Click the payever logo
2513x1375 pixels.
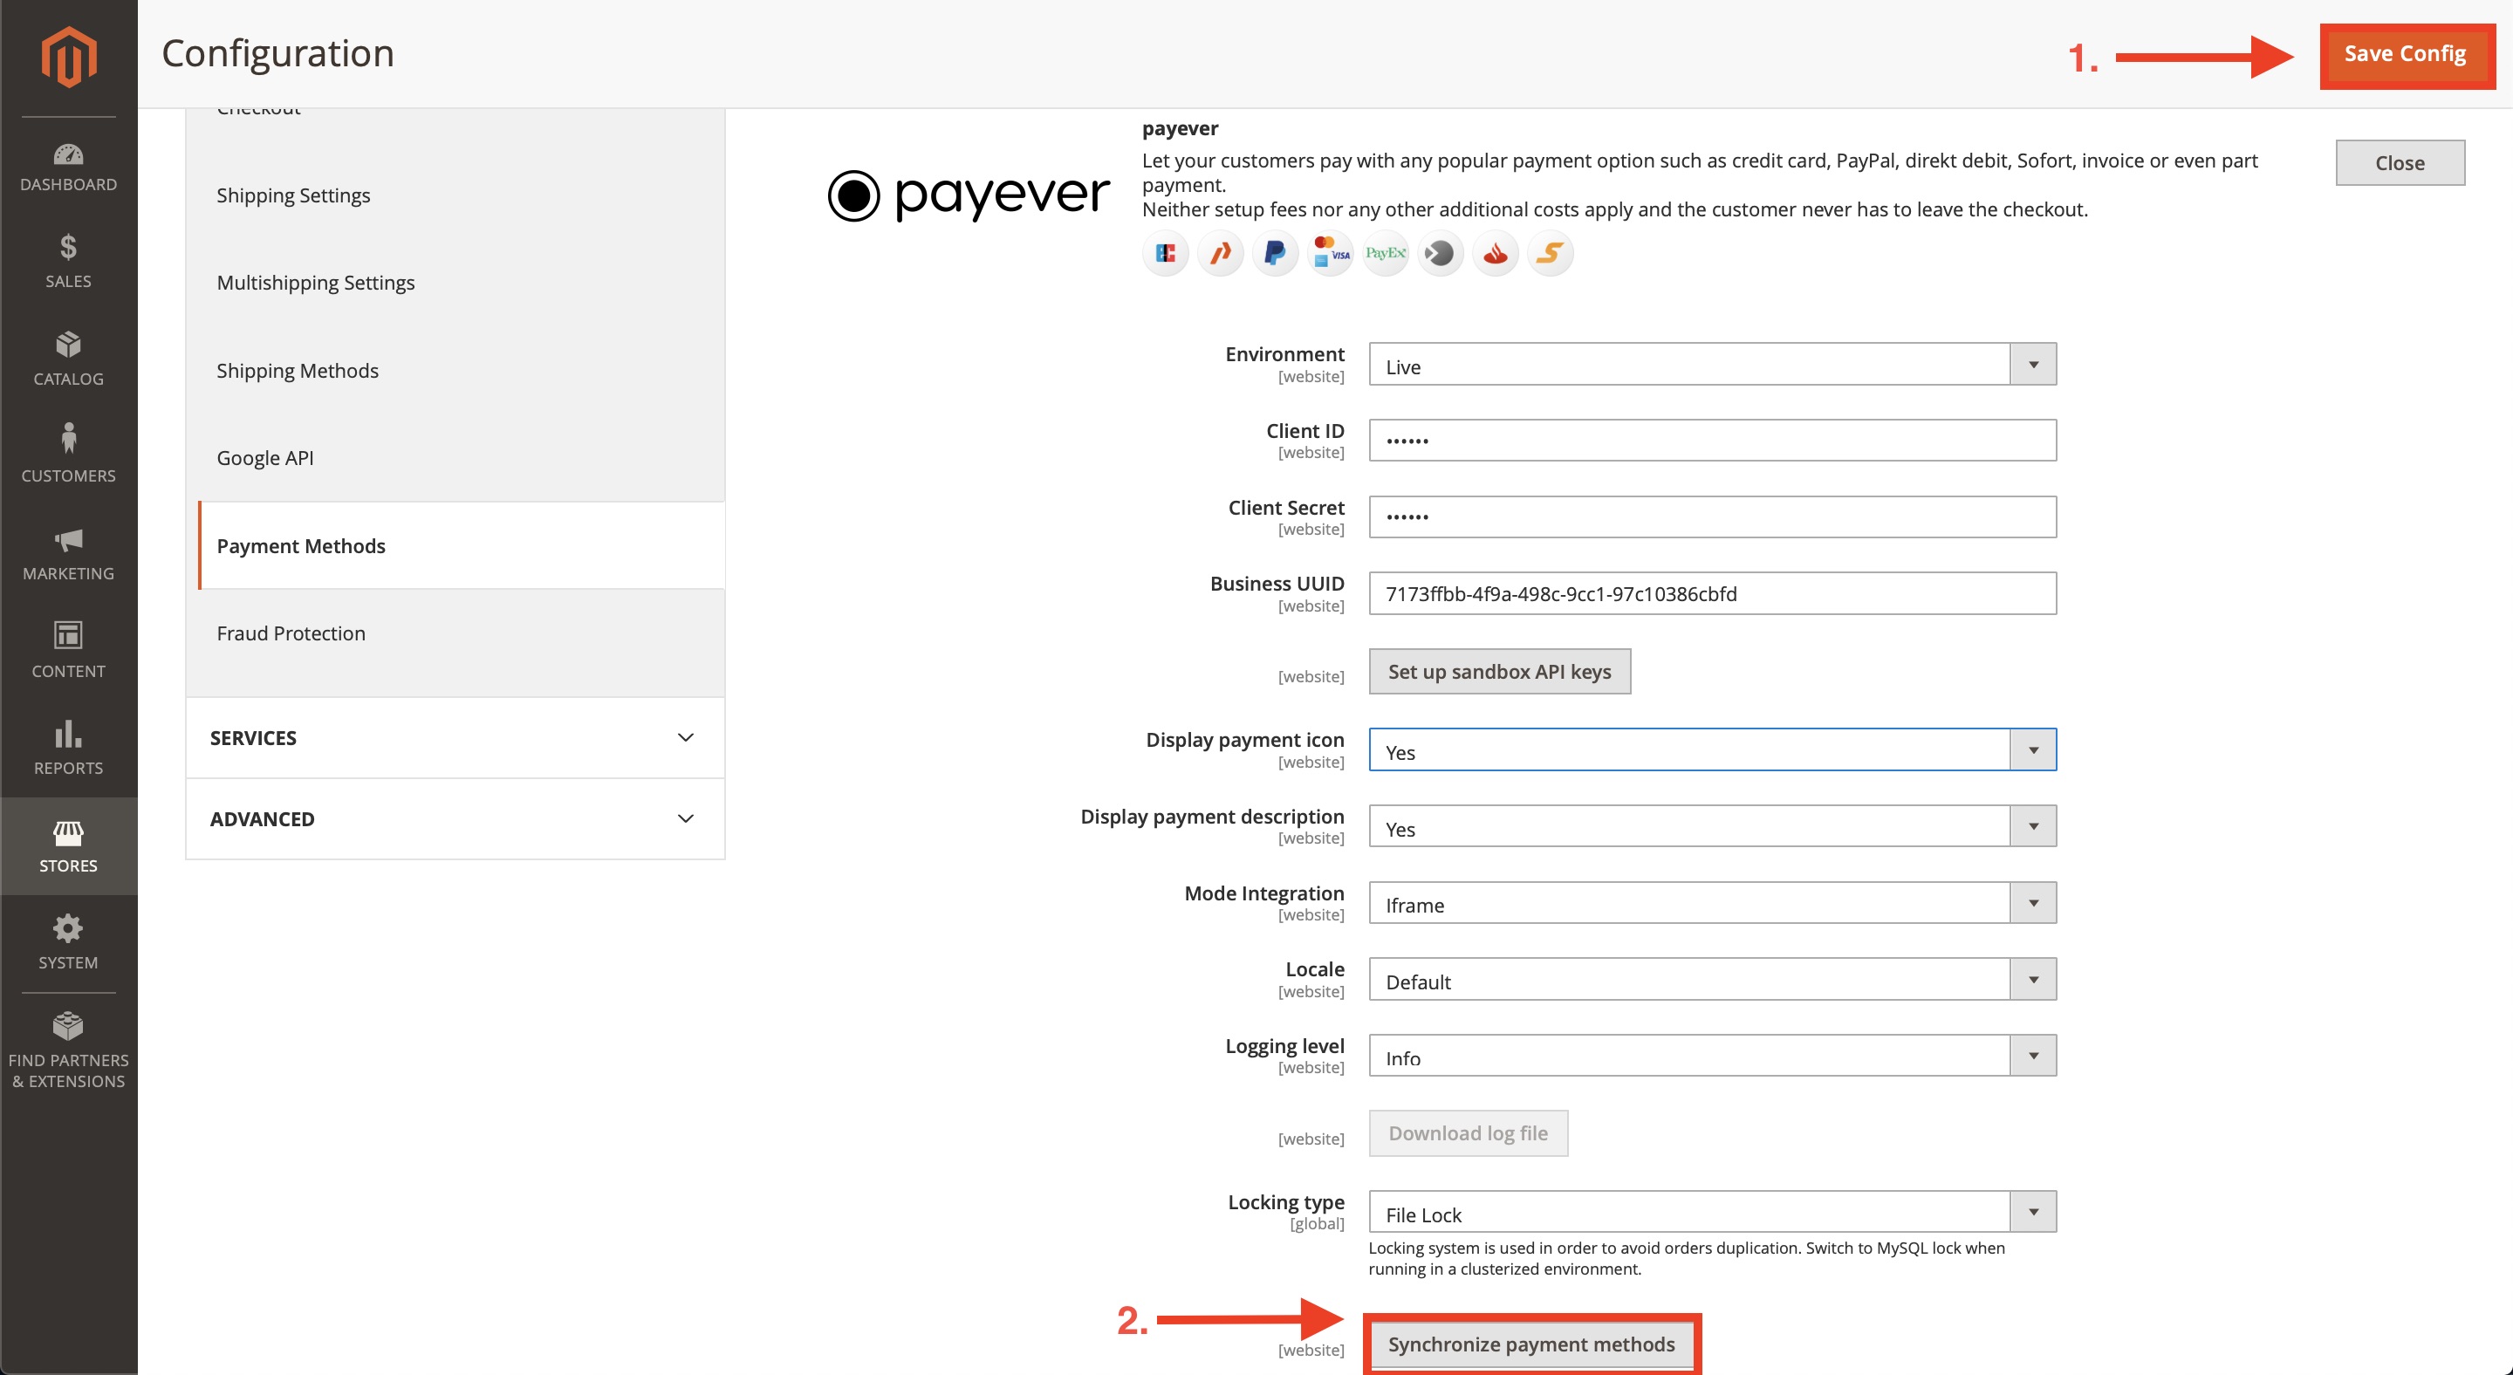tap(968, 195)
